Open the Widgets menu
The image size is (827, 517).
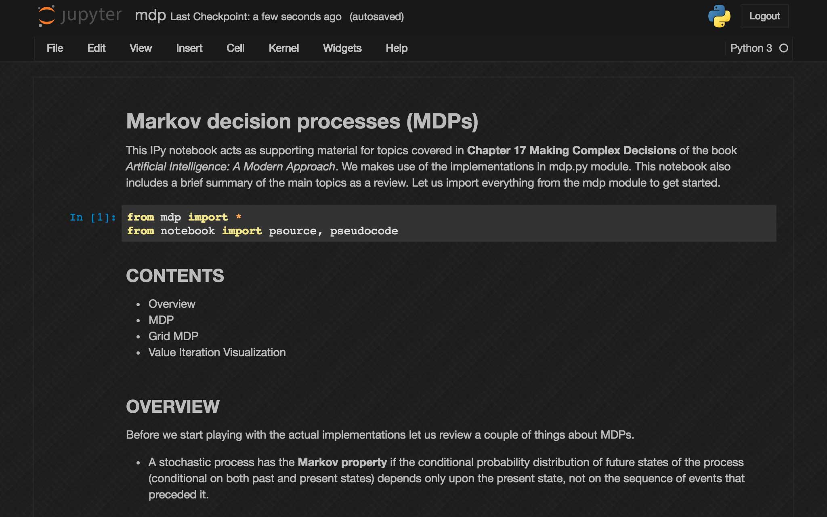pyautogui.click(x=342, y=48)
